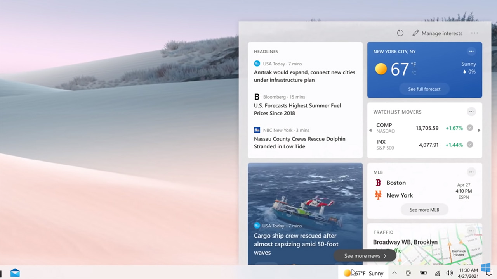The image size is (497, 279).
Task: Open the Traffic card options menu
Action: tap(471, 231)
